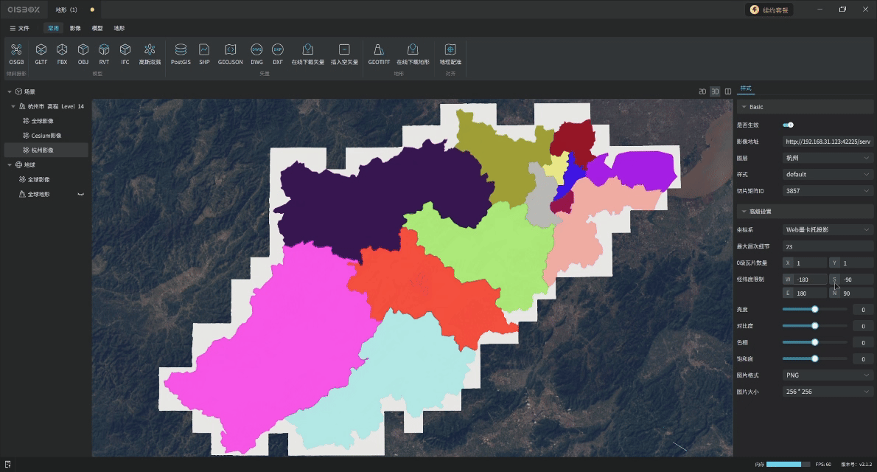Select the GEOTIFF terrain tool
Screen dimensions: 877x472
tap(379, 50)
